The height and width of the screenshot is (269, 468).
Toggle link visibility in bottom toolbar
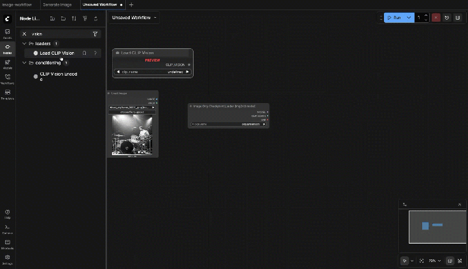460,261
